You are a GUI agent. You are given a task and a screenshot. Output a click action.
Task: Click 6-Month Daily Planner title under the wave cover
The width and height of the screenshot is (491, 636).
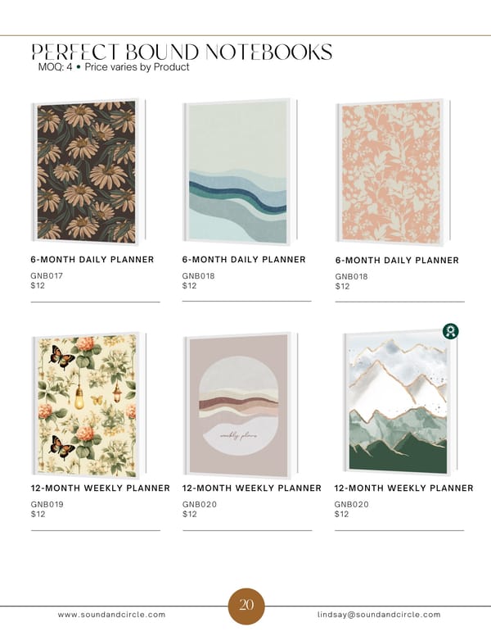pyautogui.click(x=244, y=260)
